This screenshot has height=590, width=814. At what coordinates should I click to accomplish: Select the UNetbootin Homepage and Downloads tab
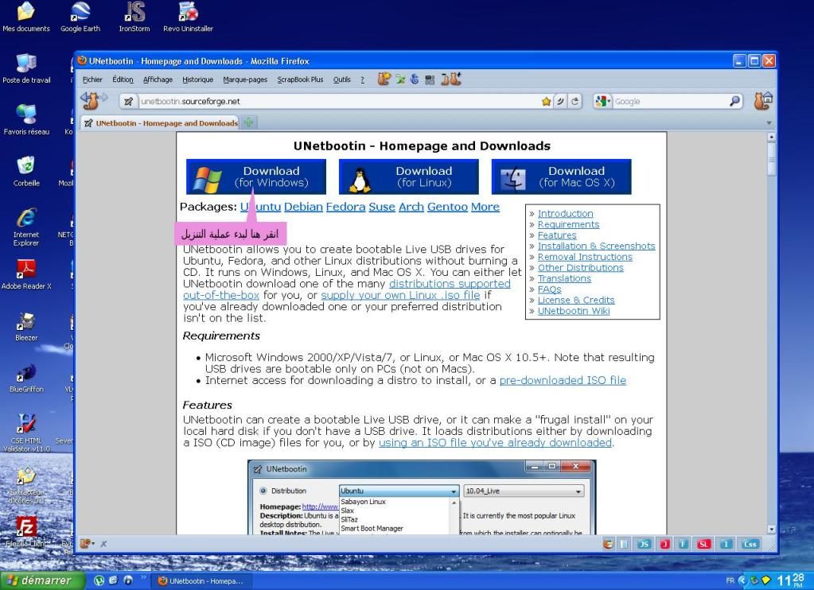pos(161,123)
